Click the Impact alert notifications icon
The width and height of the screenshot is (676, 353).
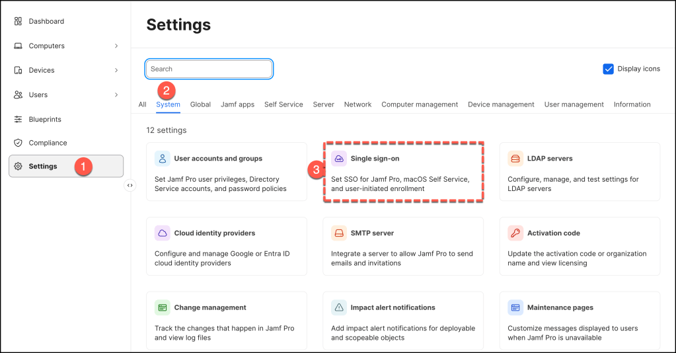339,307
